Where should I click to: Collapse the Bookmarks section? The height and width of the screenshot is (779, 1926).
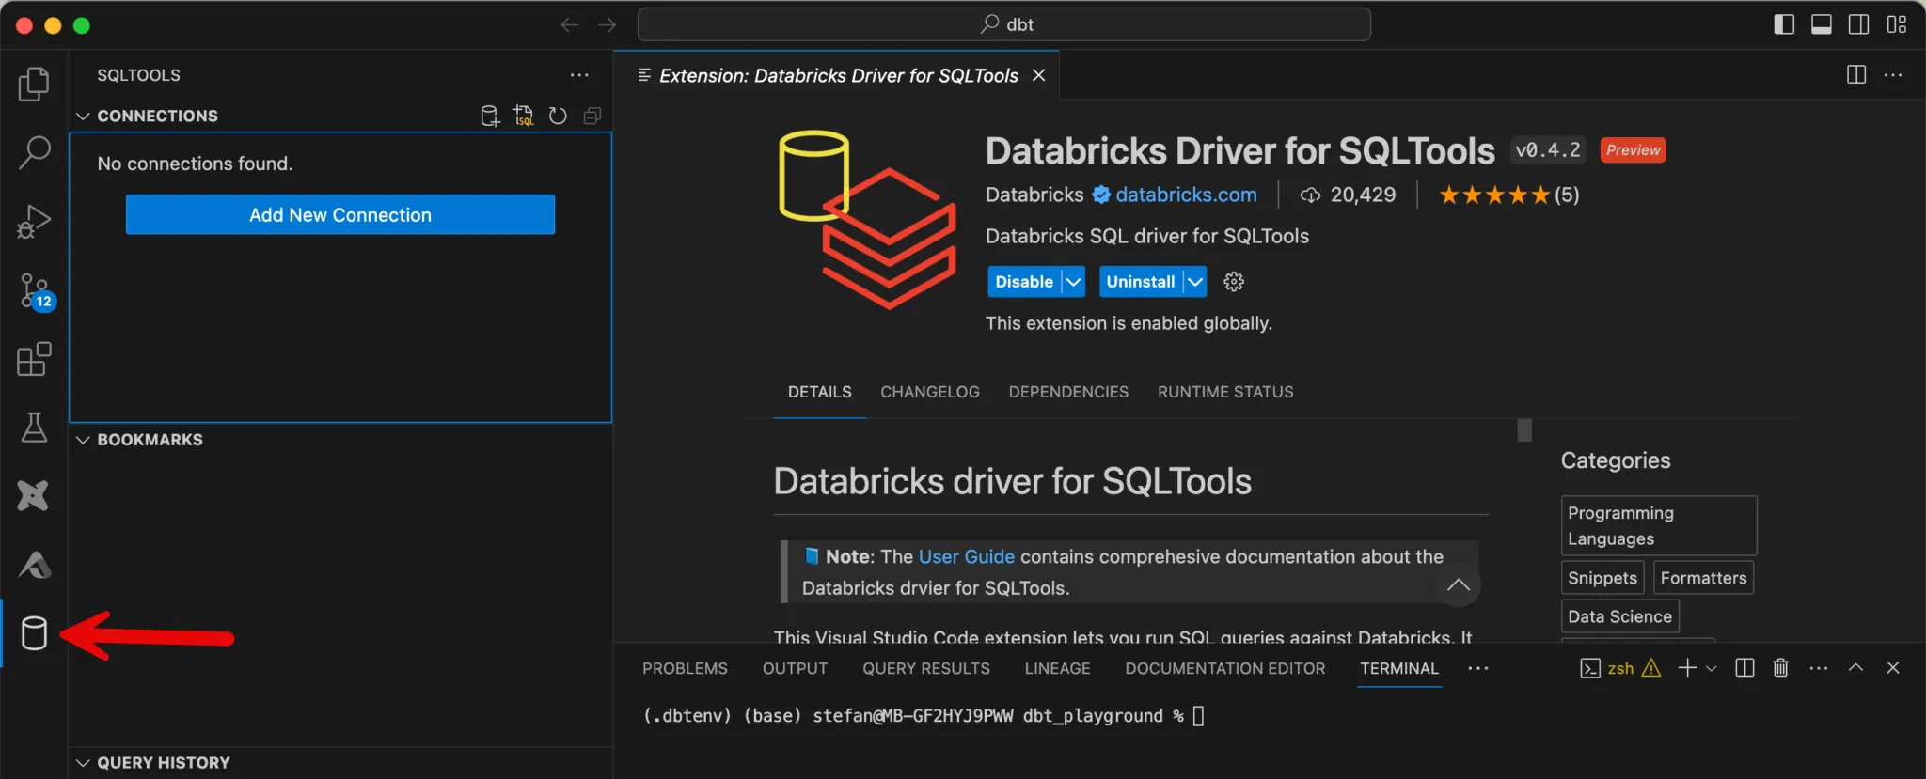pyautogui.click(x=84, y=440)
